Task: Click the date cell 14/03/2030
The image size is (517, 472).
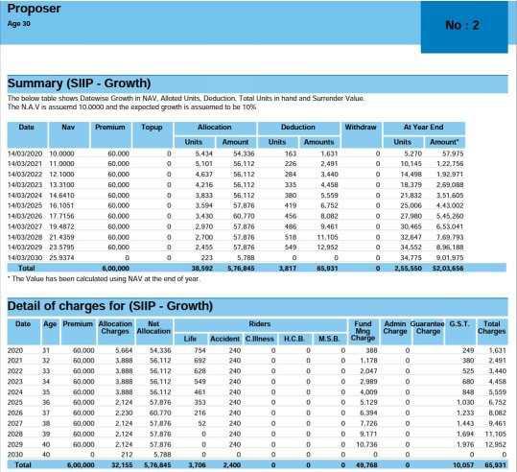Action: point(25,258)
